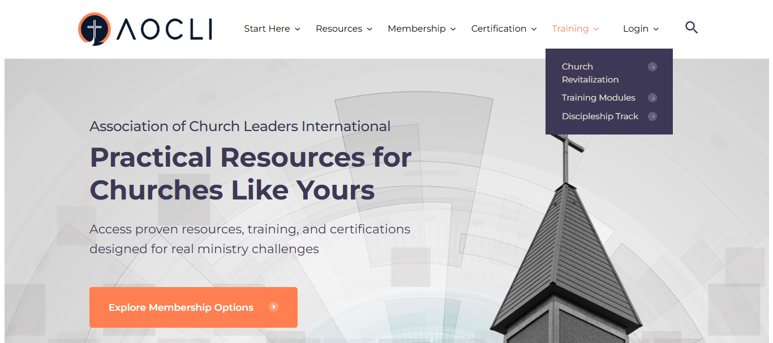Click arrow icon beside Discipleship Track

pyautogui.click(x=652, y=116)
